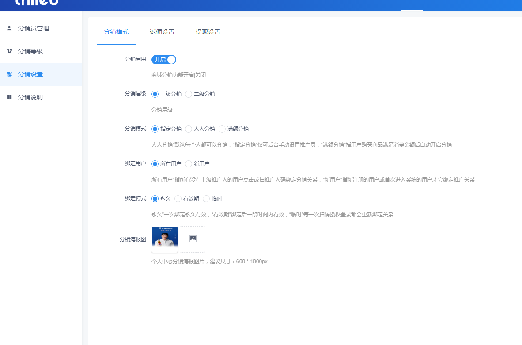
Task: Turn off the 分销启用 switch
Action: (164, 60)
